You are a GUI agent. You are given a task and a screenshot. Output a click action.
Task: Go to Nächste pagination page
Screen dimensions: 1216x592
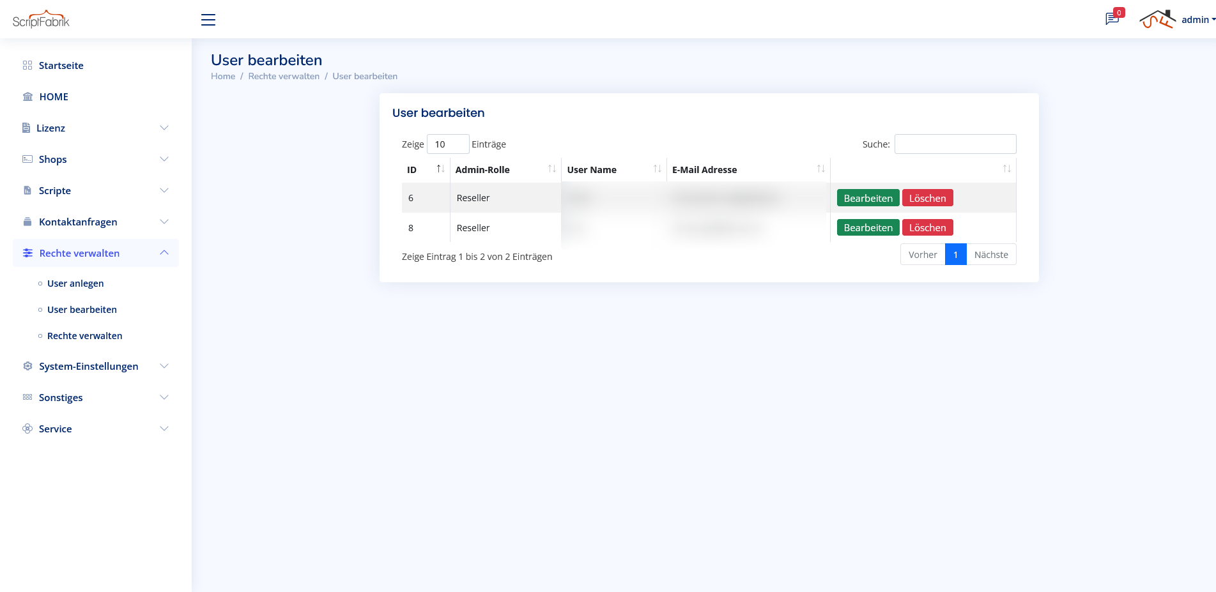[x=991, y=254]
